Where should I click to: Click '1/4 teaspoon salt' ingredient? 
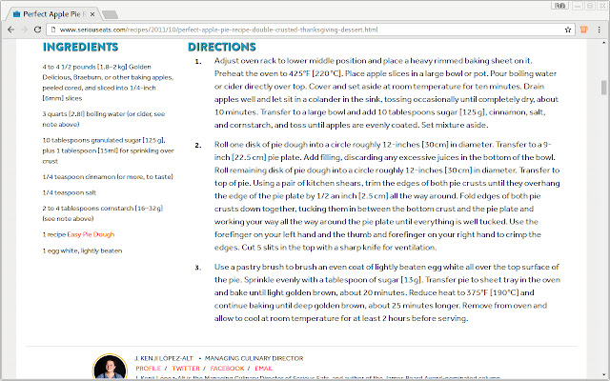70,192
